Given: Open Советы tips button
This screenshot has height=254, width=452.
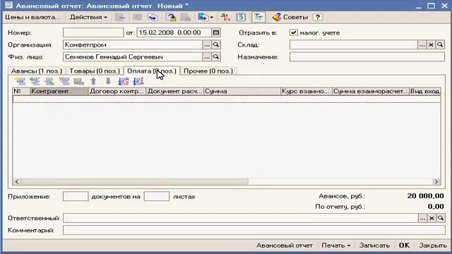Looking at the screenshot, I should (290, 17).
